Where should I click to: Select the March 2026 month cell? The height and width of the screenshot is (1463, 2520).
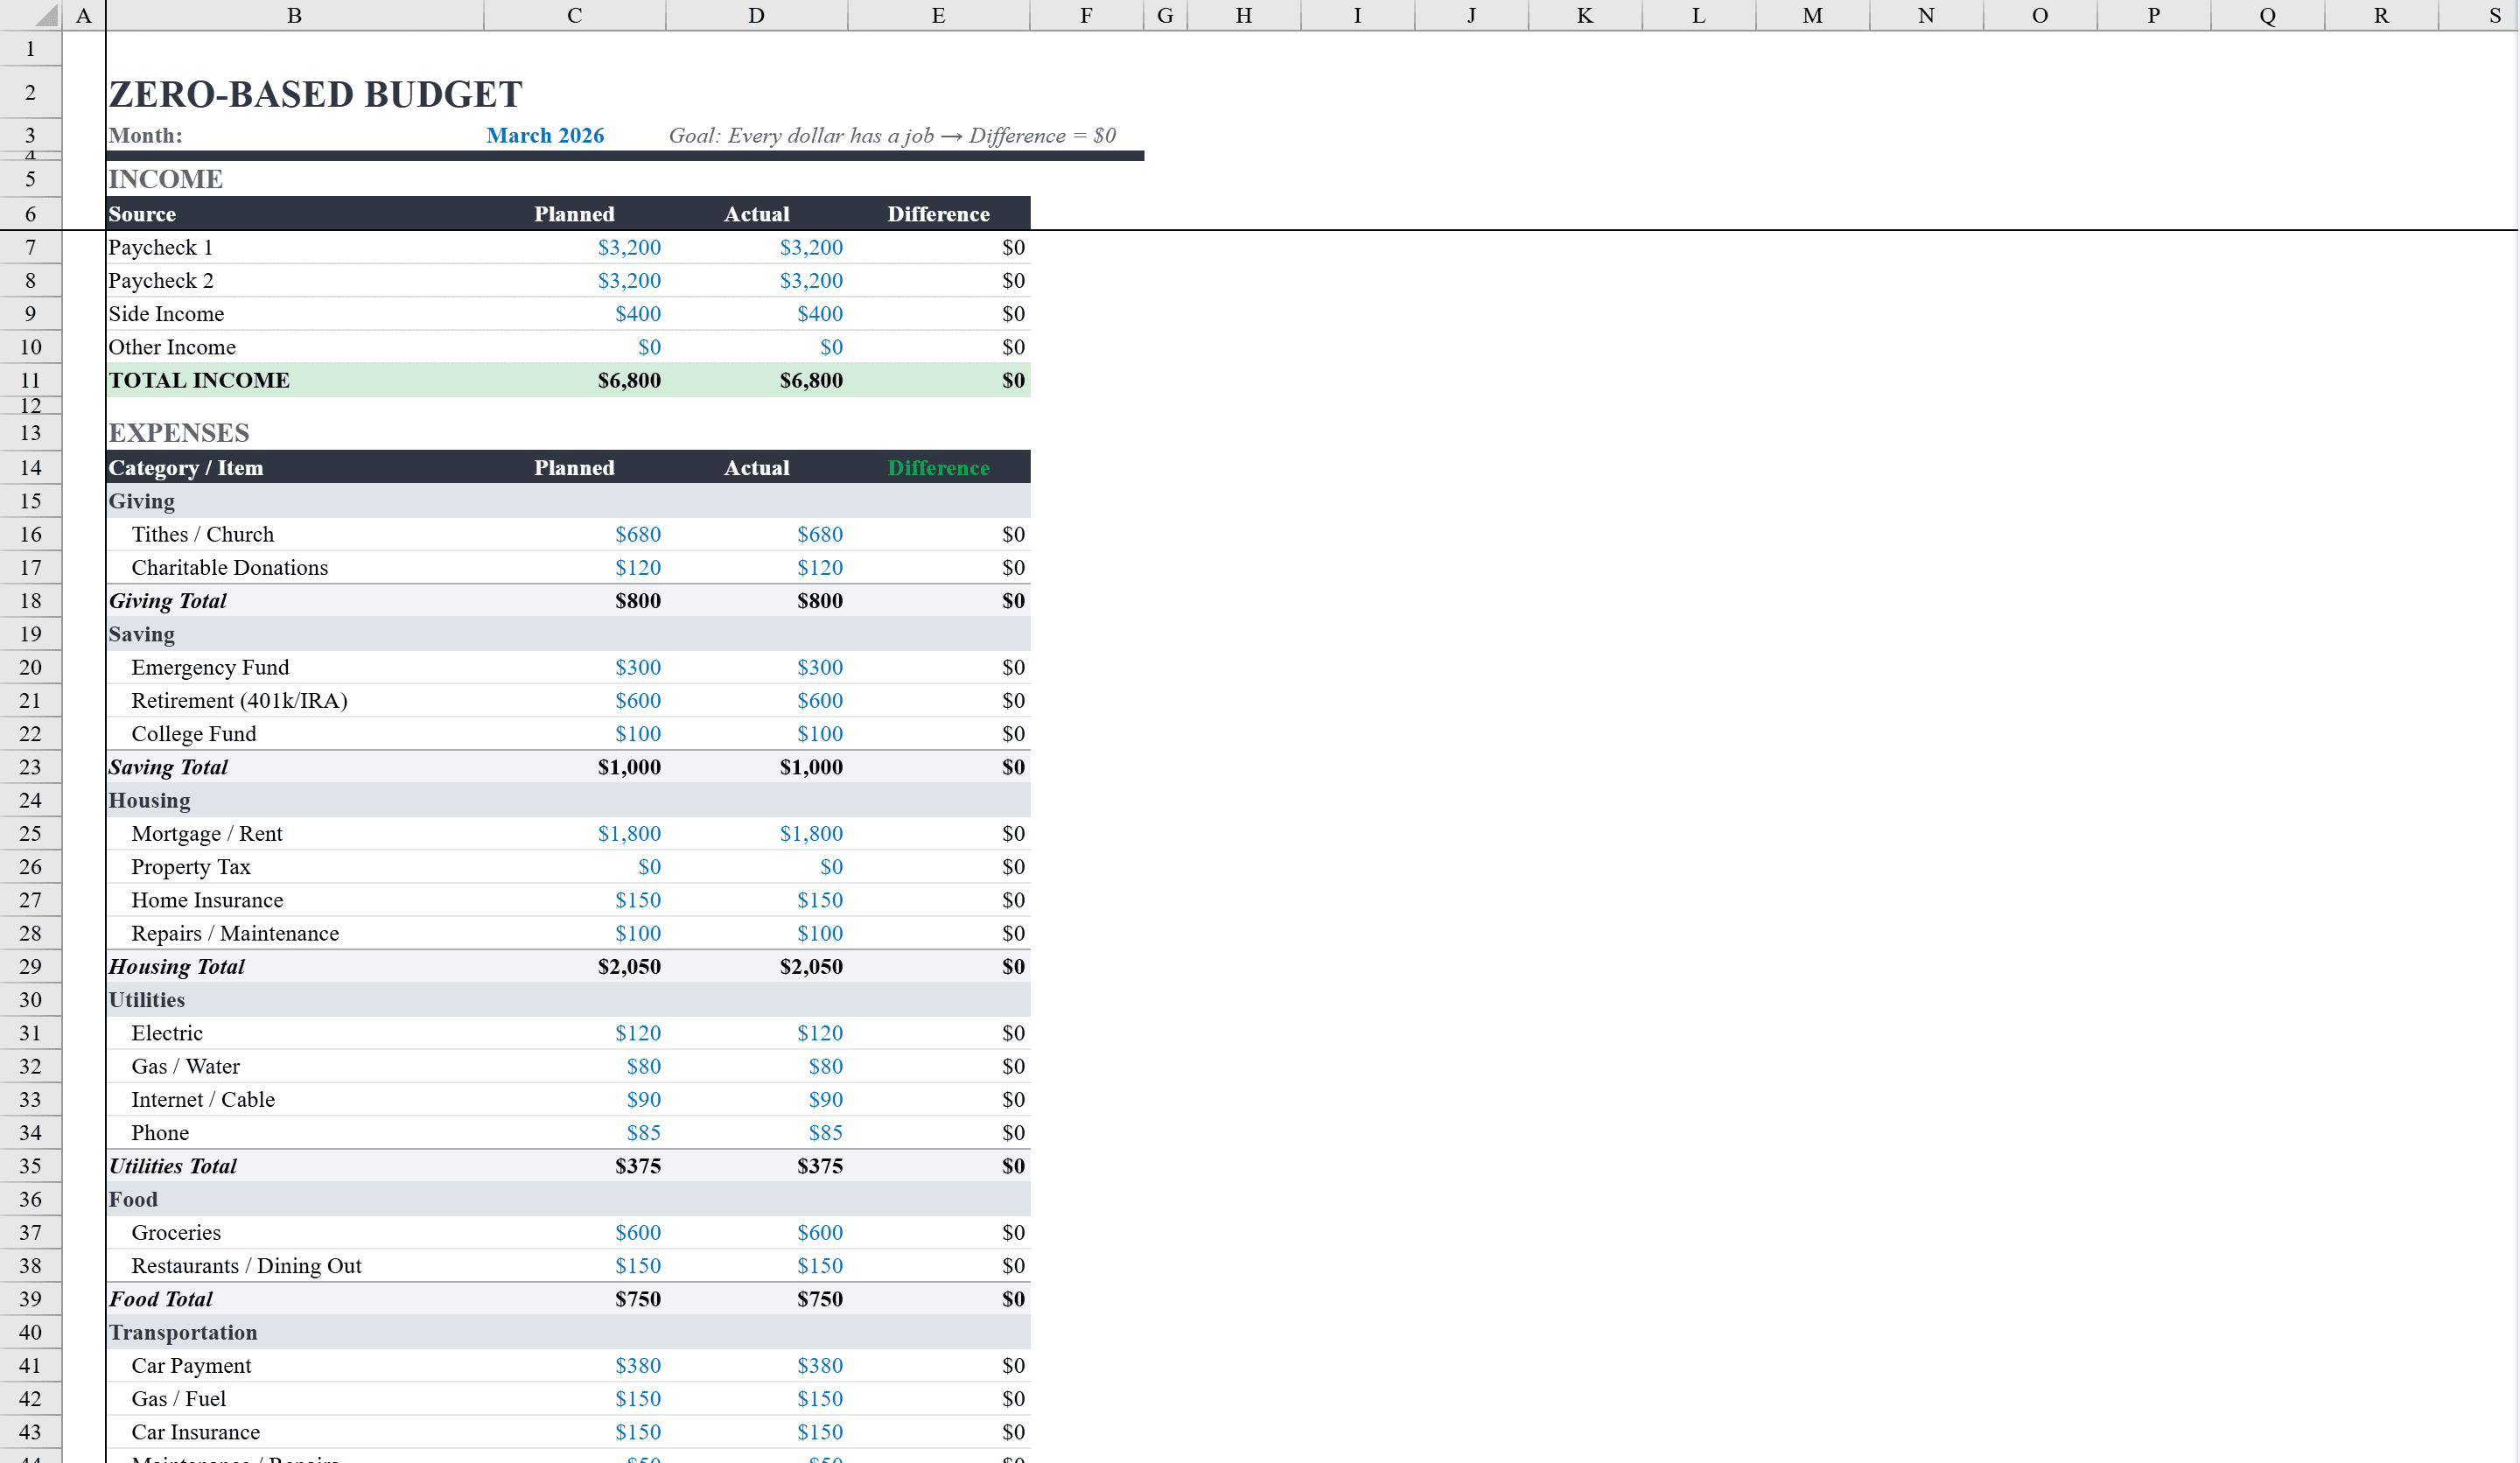point(546,135)
